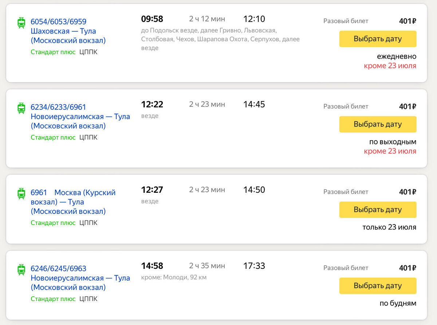Click the train icon next to 6961 Москва
Screen dimensions: 437x325
point(21,193)
